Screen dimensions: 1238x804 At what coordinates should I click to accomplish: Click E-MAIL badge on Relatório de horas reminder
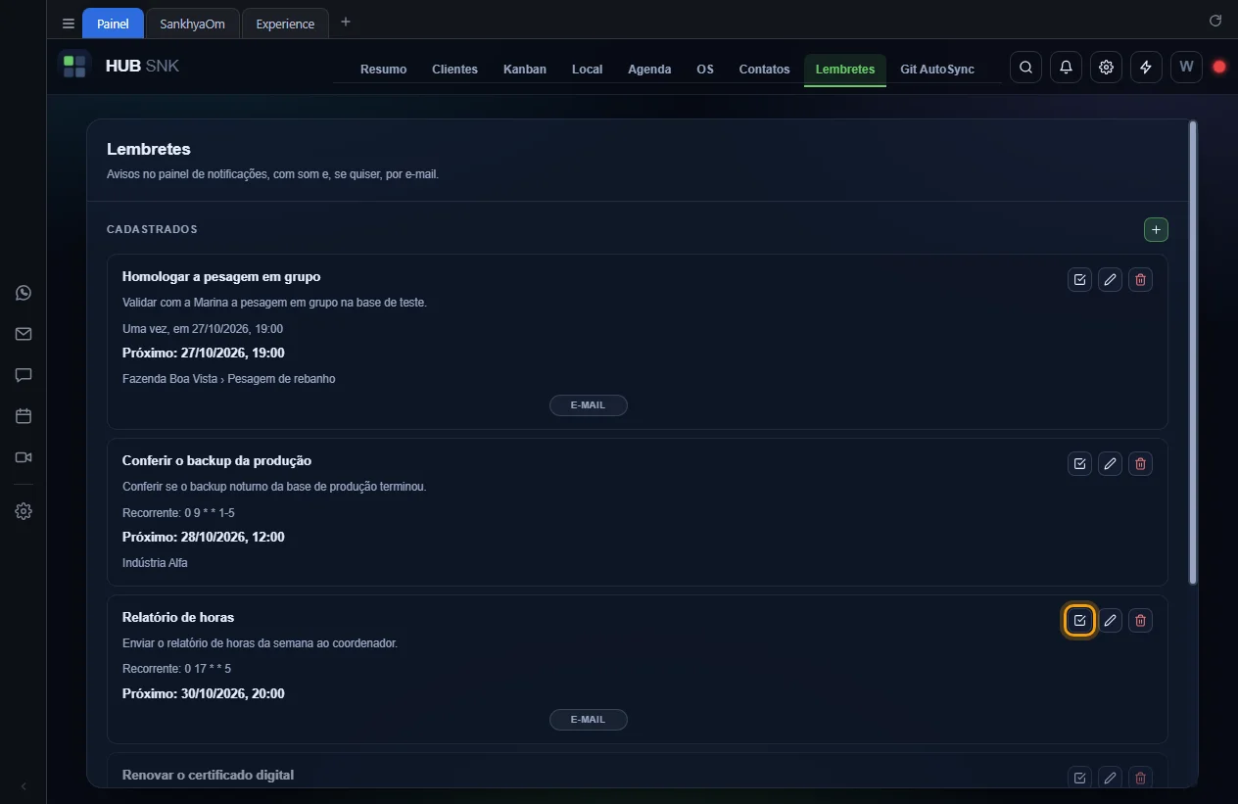click(x=588, y=720)
